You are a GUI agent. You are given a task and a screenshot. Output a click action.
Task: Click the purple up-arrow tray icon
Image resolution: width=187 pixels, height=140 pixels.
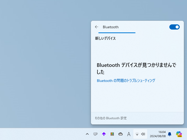104,134
